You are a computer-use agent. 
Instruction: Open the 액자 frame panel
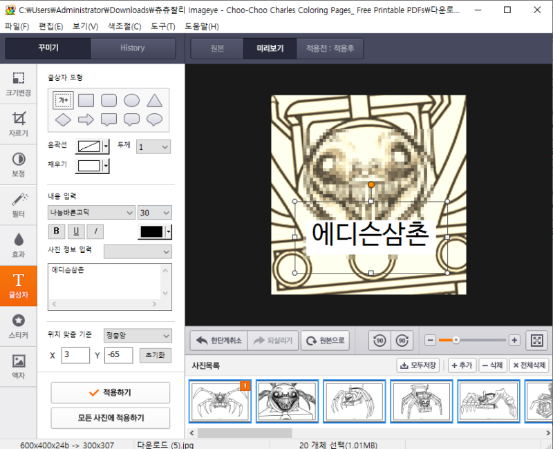coord(19,367)
